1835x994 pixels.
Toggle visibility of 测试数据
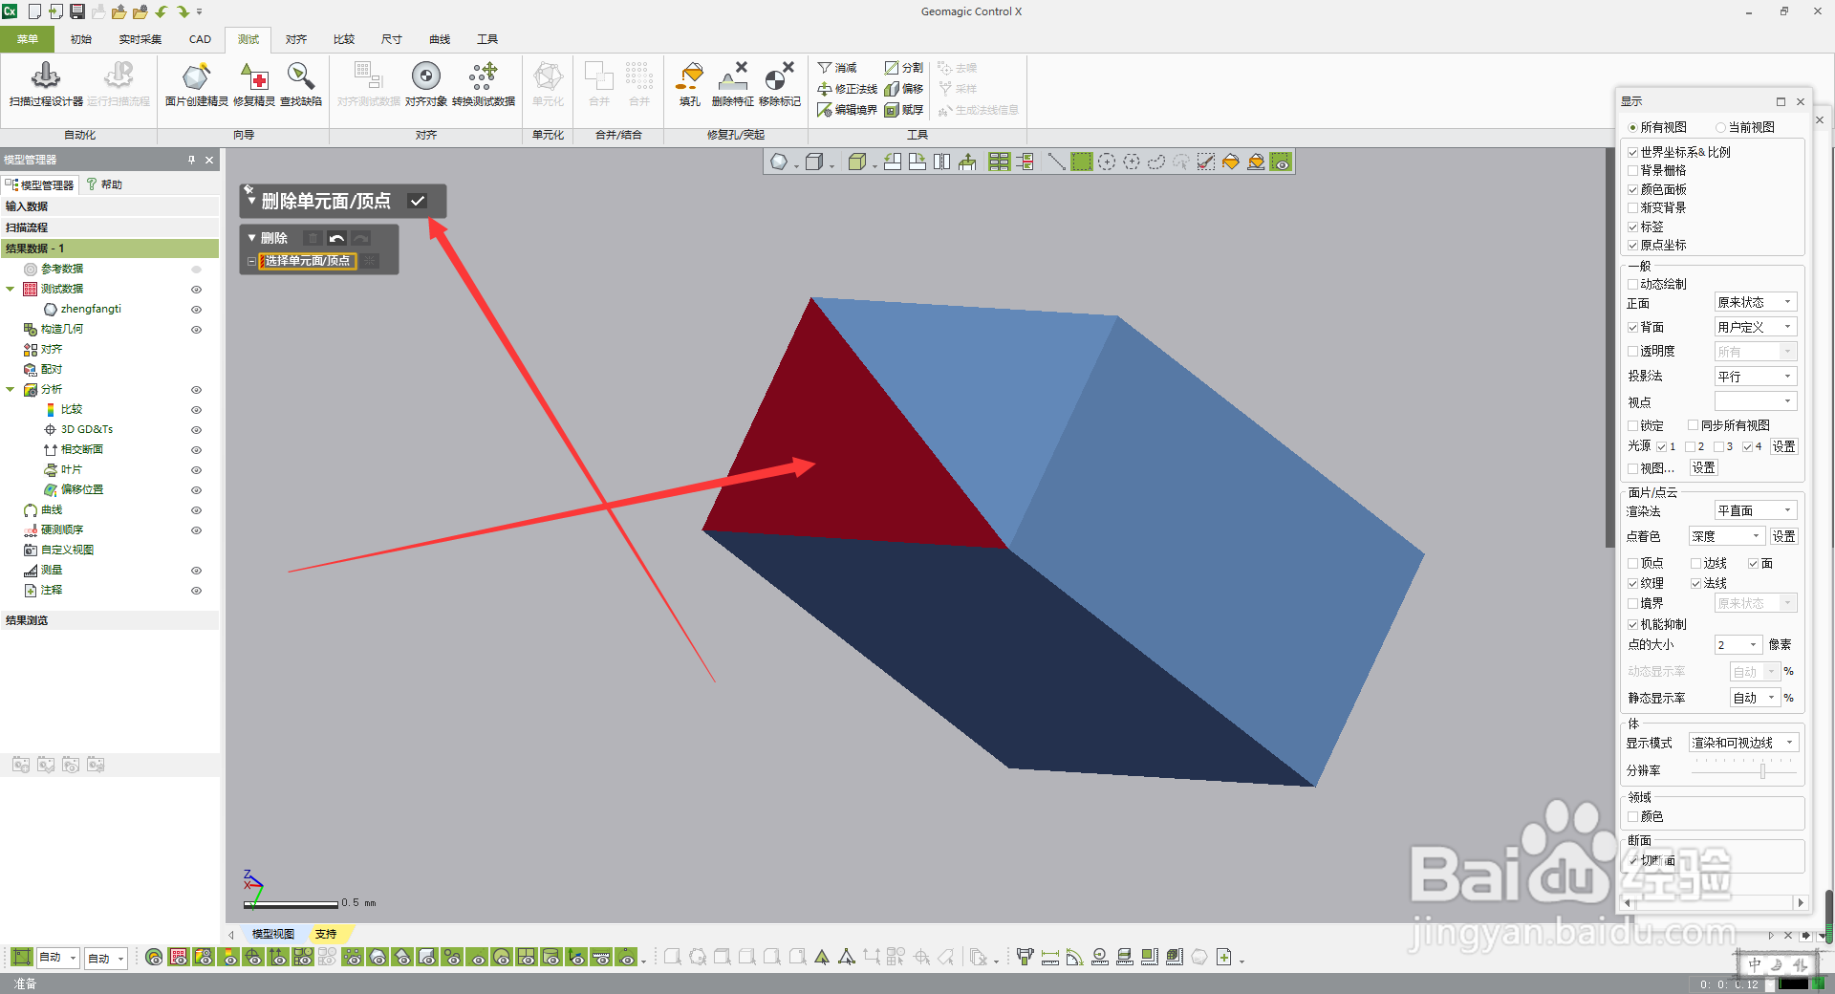click(196, 290)
